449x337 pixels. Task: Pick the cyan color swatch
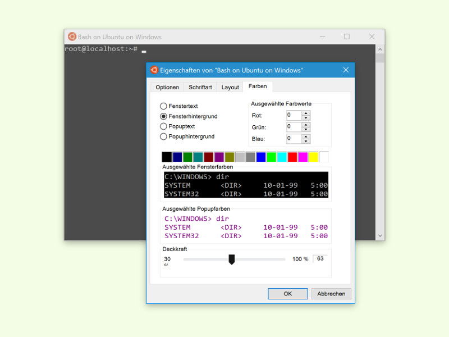pos(282,157)
